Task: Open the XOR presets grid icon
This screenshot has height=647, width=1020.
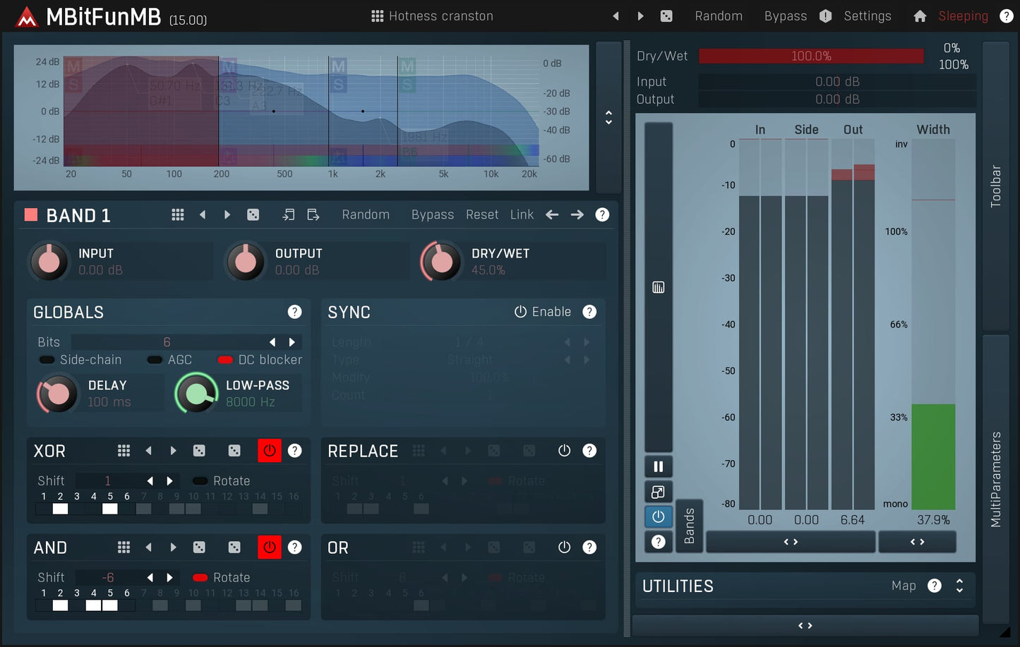Action: coord(124,451)
